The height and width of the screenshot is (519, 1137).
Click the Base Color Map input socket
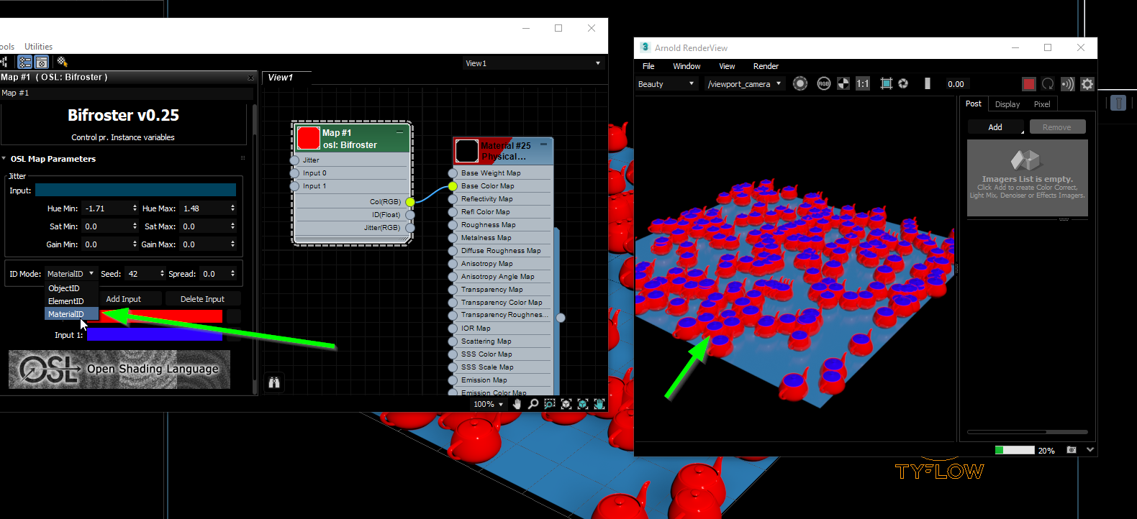coord(453,186)
